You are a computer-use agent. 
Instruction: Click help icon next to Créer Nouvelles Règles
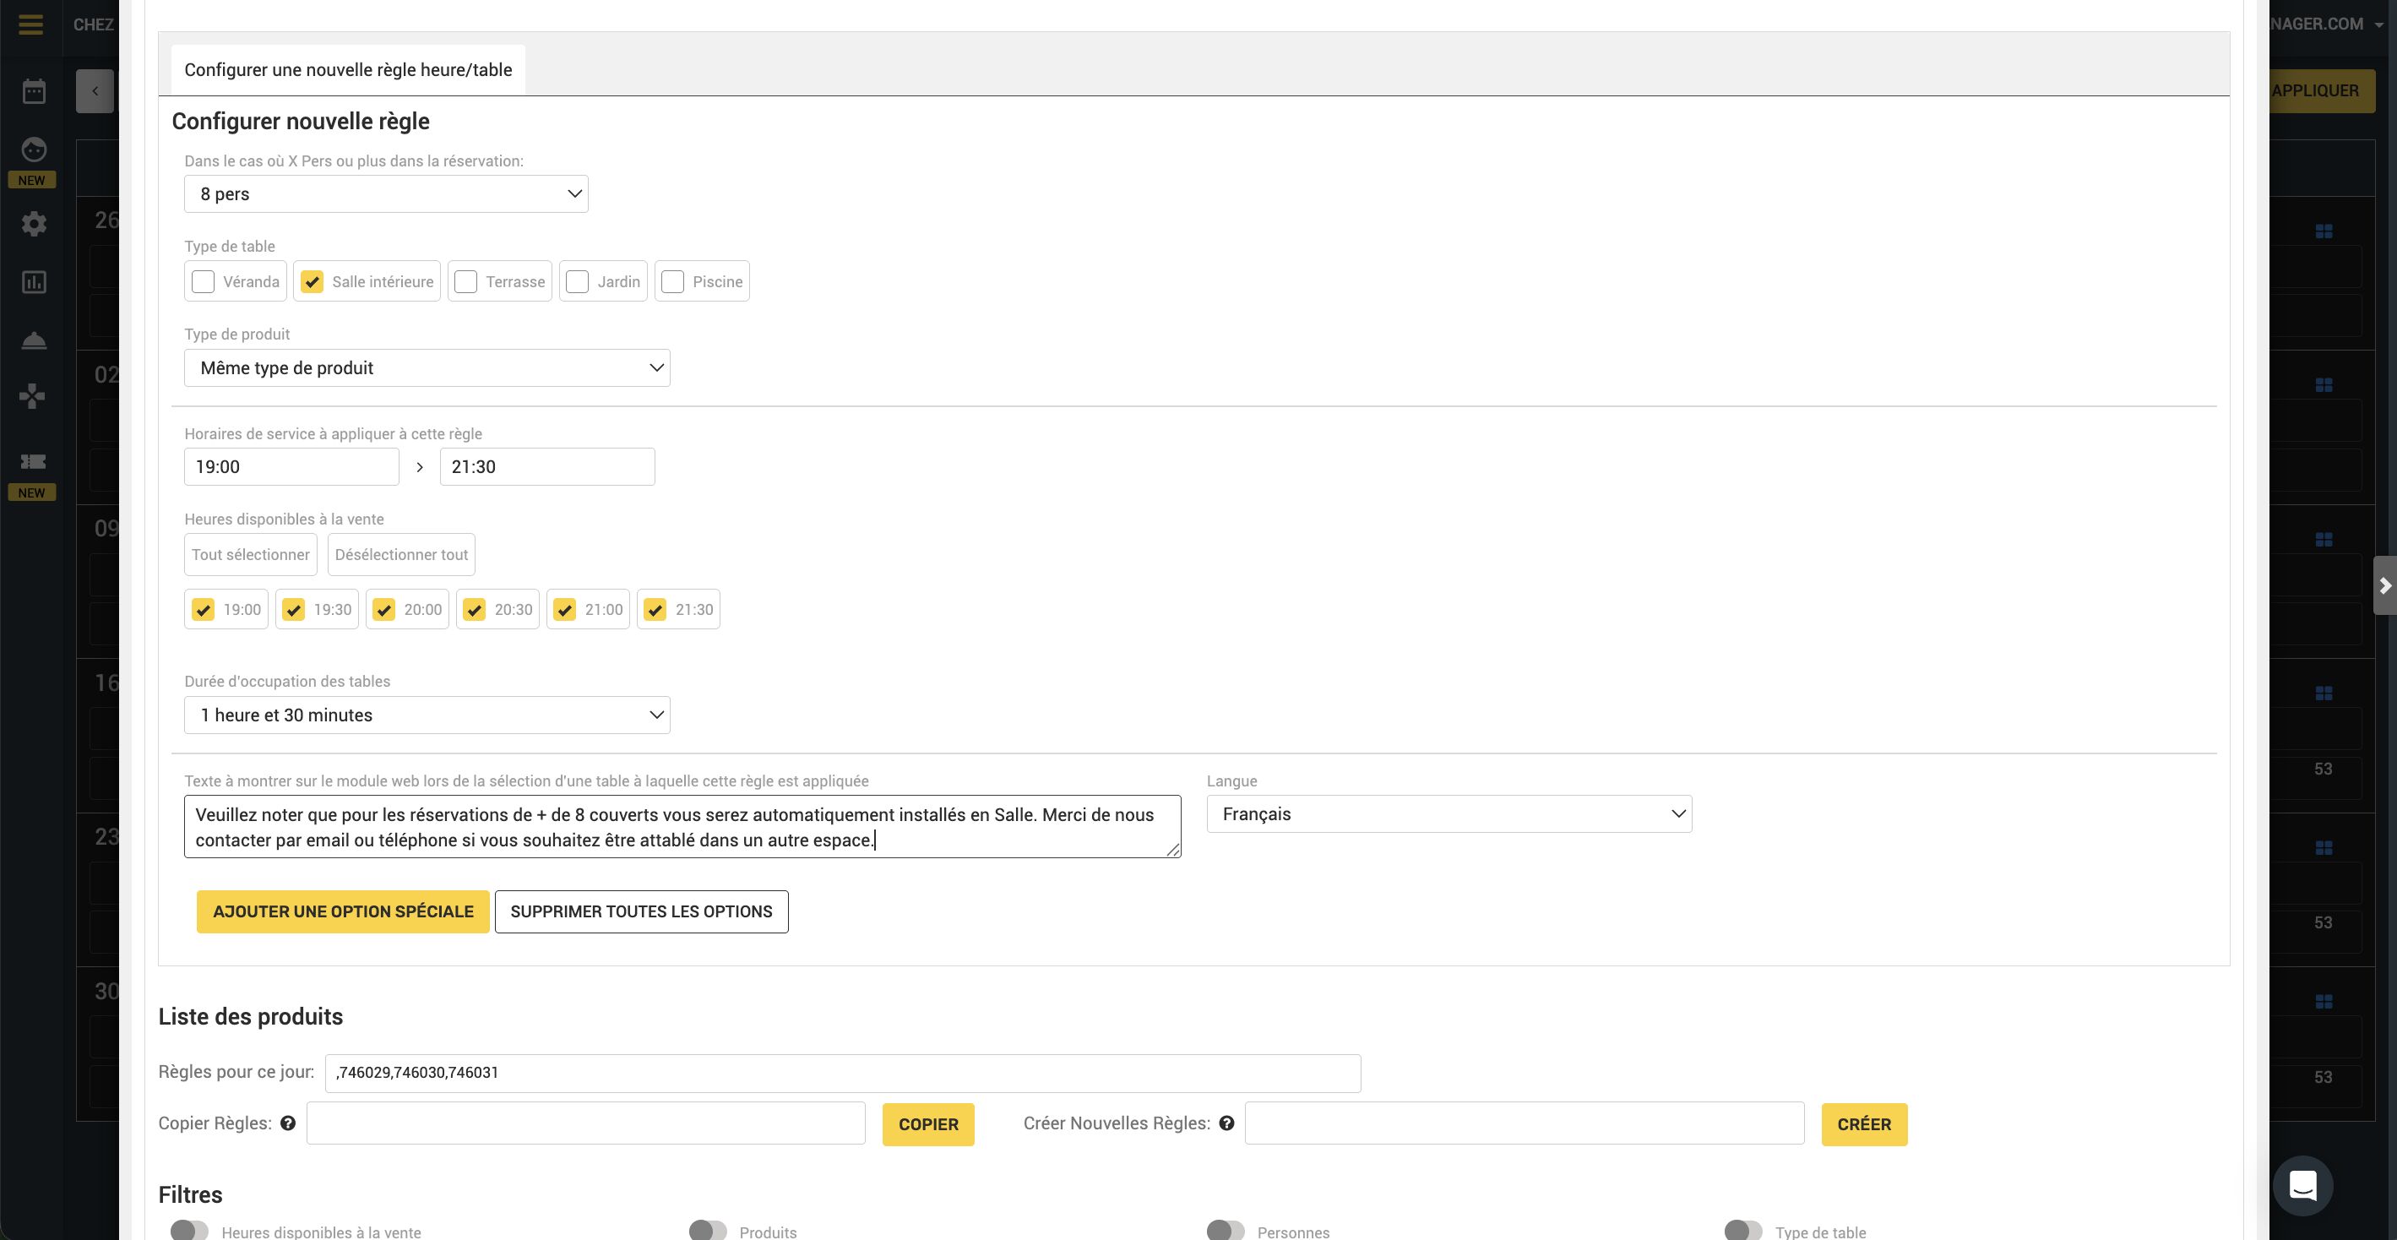pyautogui.click(x=1226, y=1123)
